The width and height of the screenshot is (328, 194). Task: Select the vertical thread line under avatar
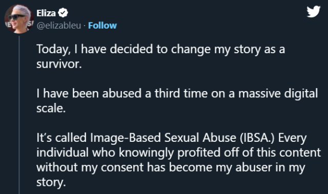(x=19, y=115)
